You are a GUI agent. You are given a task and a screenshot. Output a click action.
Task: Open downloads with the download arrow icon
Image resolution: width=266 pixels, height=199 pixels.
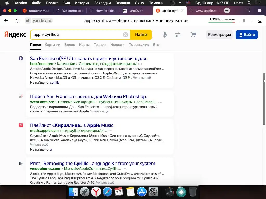[x=260, y=21]
